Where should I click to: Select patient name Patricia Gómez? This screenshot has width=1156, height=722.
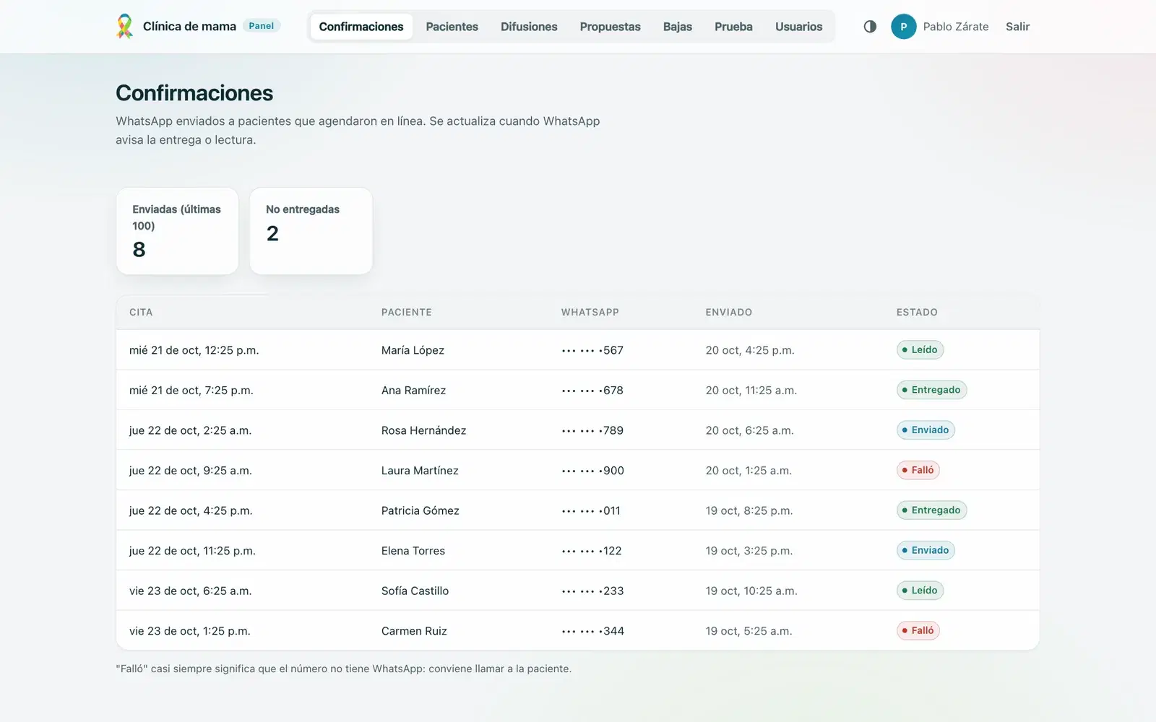pos(420,510)
